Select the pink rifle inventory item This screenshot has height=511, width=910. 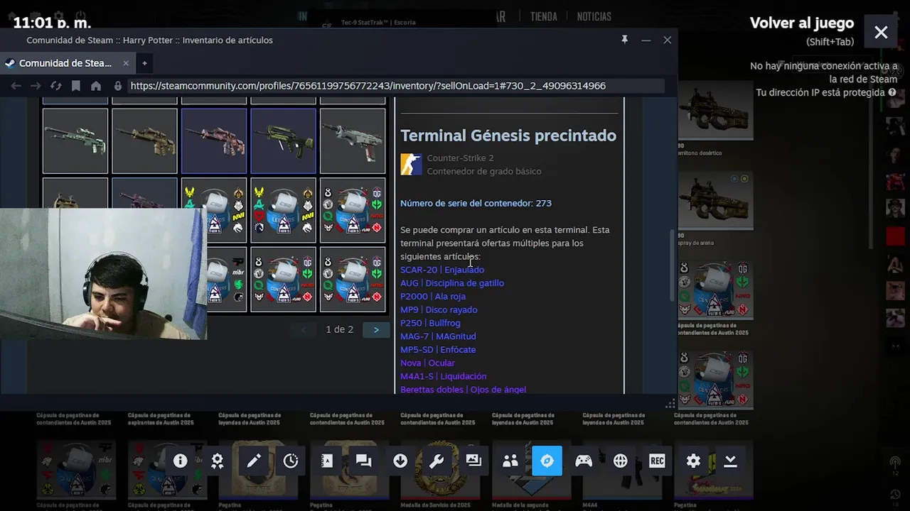pos(214,141)
